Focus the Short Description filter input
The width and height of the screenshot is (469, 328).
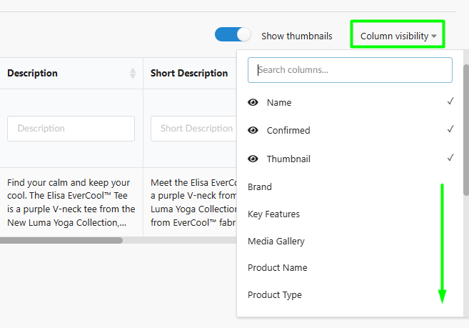pos(194,129)
